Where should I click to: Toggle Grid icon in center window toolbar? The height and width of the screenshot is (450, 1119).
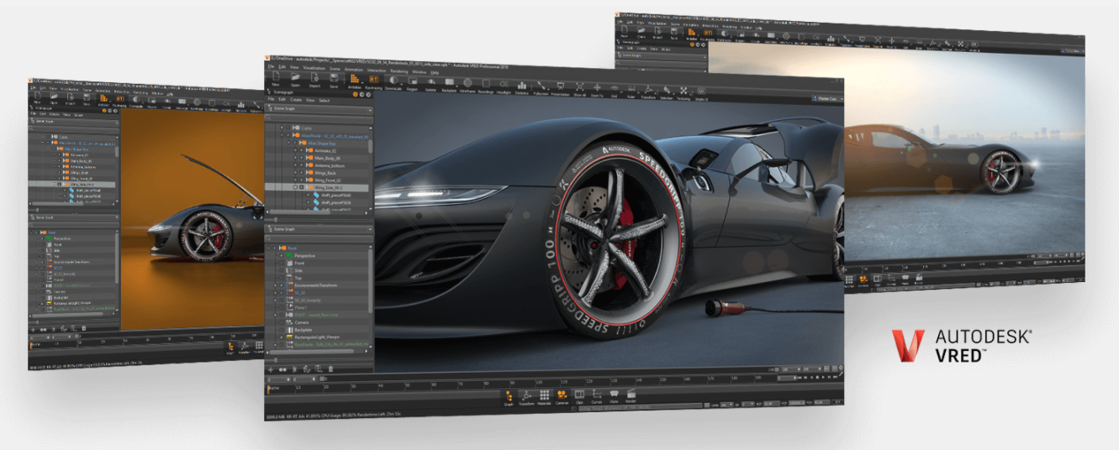coord(615,88)
